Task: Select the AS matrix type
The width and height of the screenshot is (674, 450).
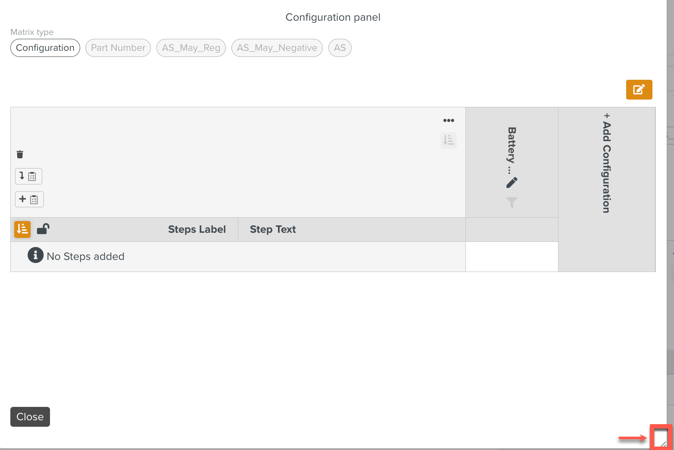Action: click(x=340, y=48)
